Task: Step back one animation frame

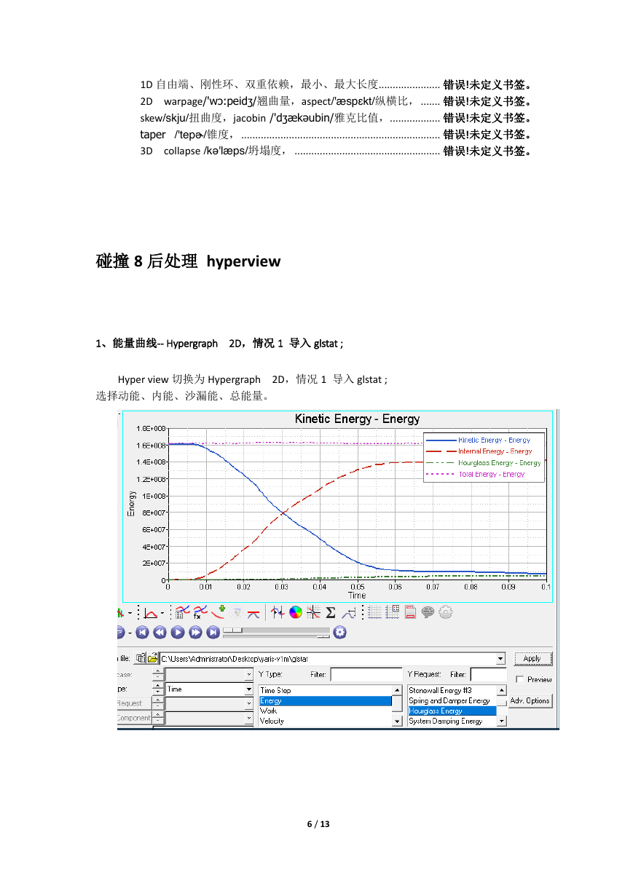Action: tap(160, 632)
